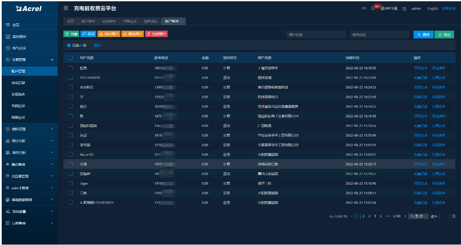Open notifications bell with 99+ badge
This screenshot has height=245, width=462.
click(374, 8)
